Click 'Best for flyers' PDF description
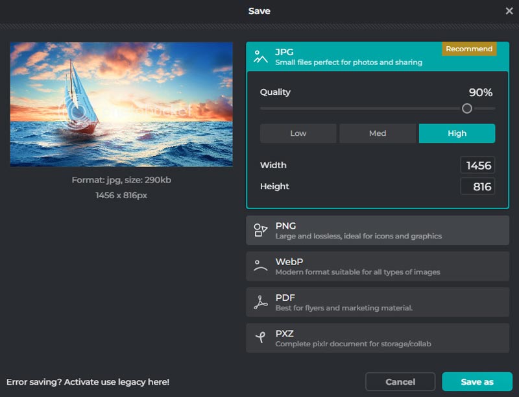Viewport: 519px width, 397px height. pos(344,308)
